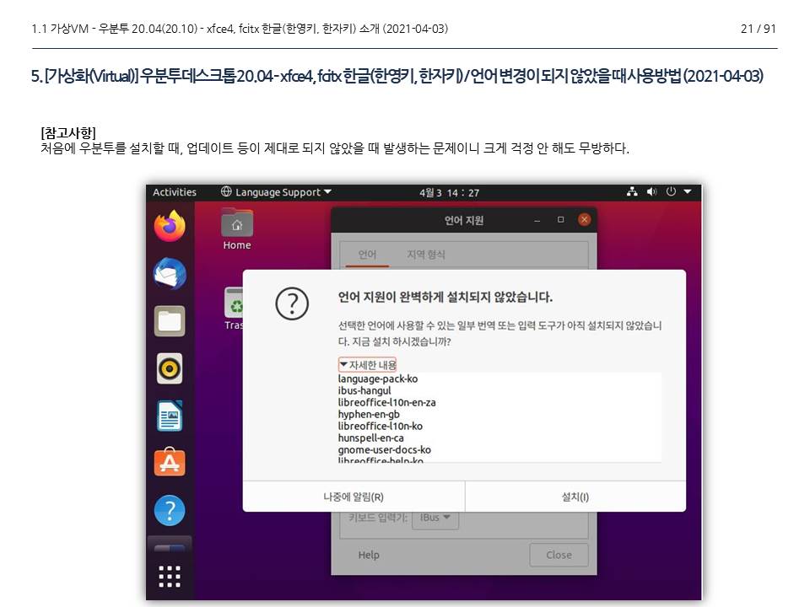Open the Trash desktop icon
Screen dimensions: 810x607
point(234,309)
